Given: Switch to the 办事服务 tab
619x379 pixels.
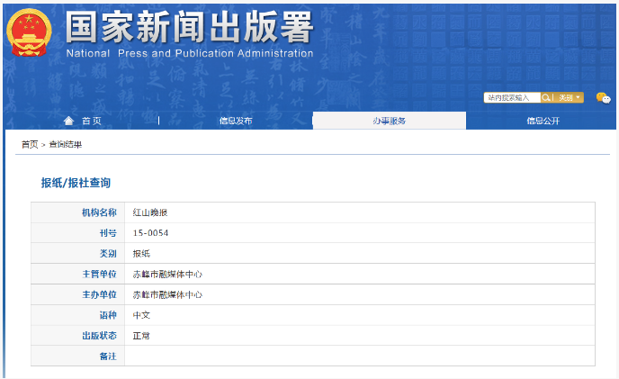Looking at the screenshot, I should pos(389,121).
